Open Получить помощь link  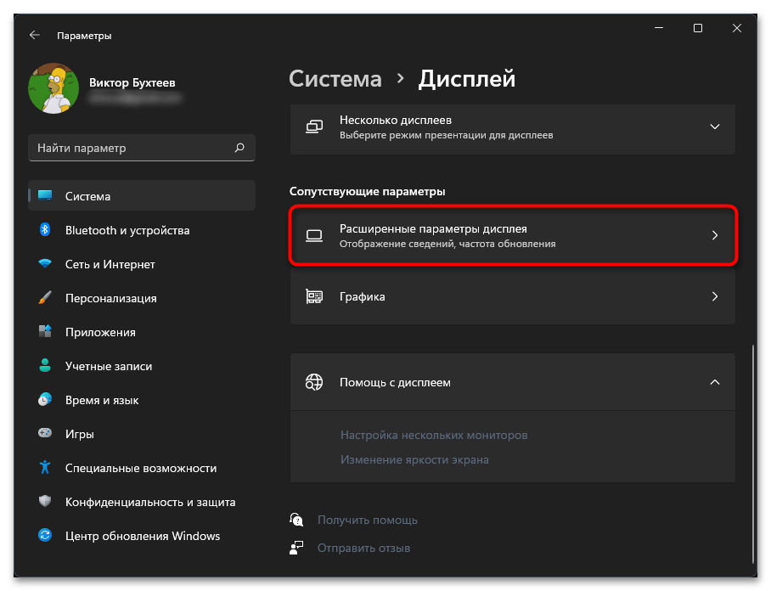[368, 520]
